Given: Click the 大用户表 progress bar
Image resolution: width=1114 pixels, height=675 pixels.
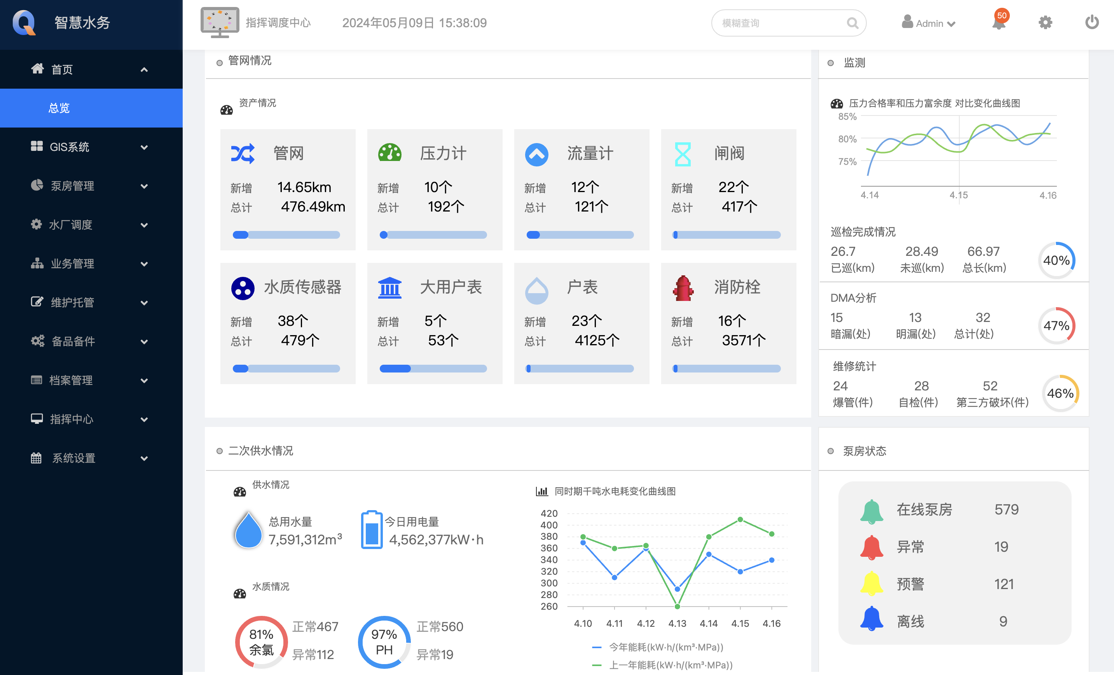Looking at the screenshot, I should tap(433, 369).
